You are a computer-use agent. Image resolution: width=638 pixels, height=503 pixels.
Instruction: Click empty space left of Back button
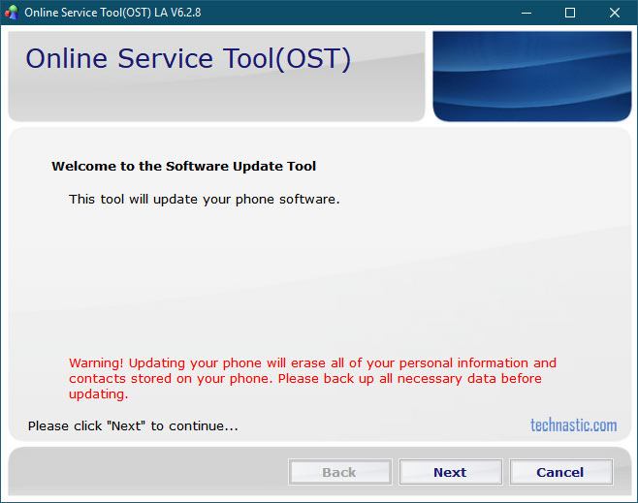point(145,472)
